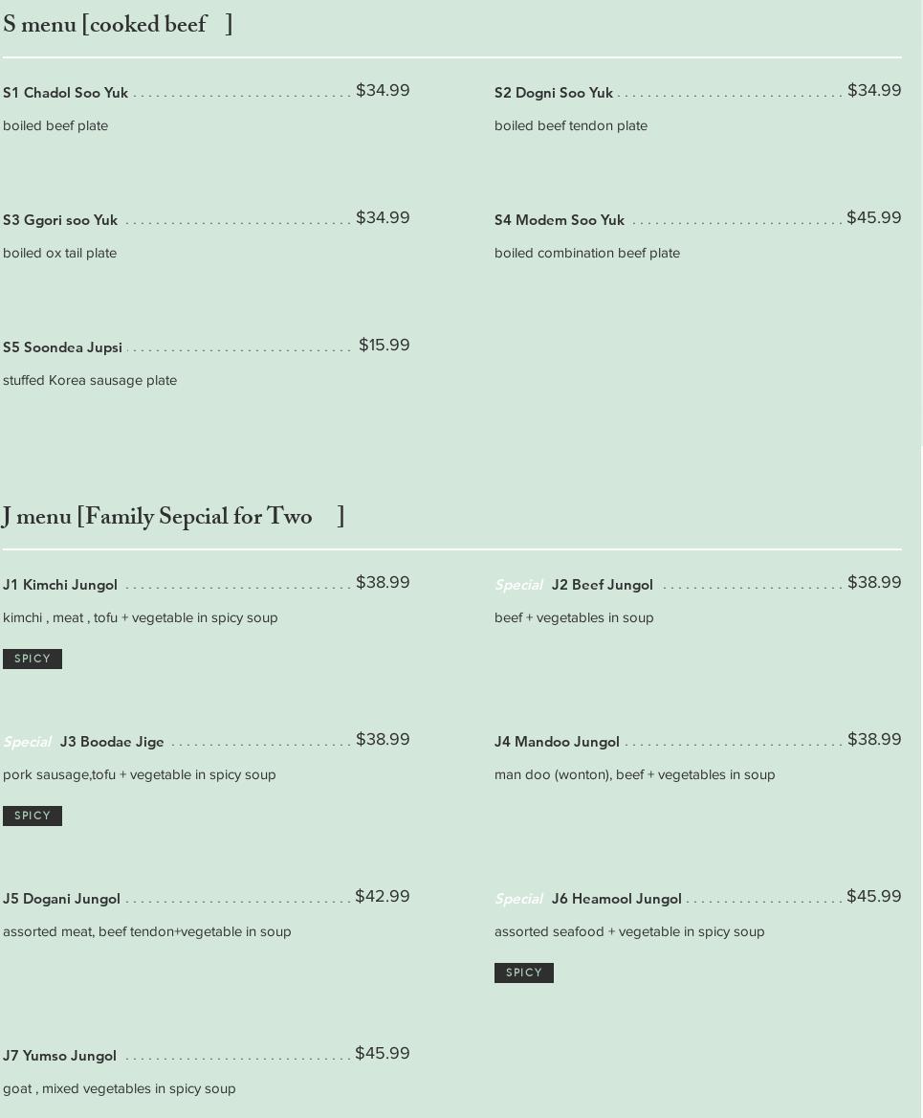The height and width of the screenshot is (1118, 923).
Task: Click the $42.99 price for Dogani Jungol
Action: tap(382, 897)
